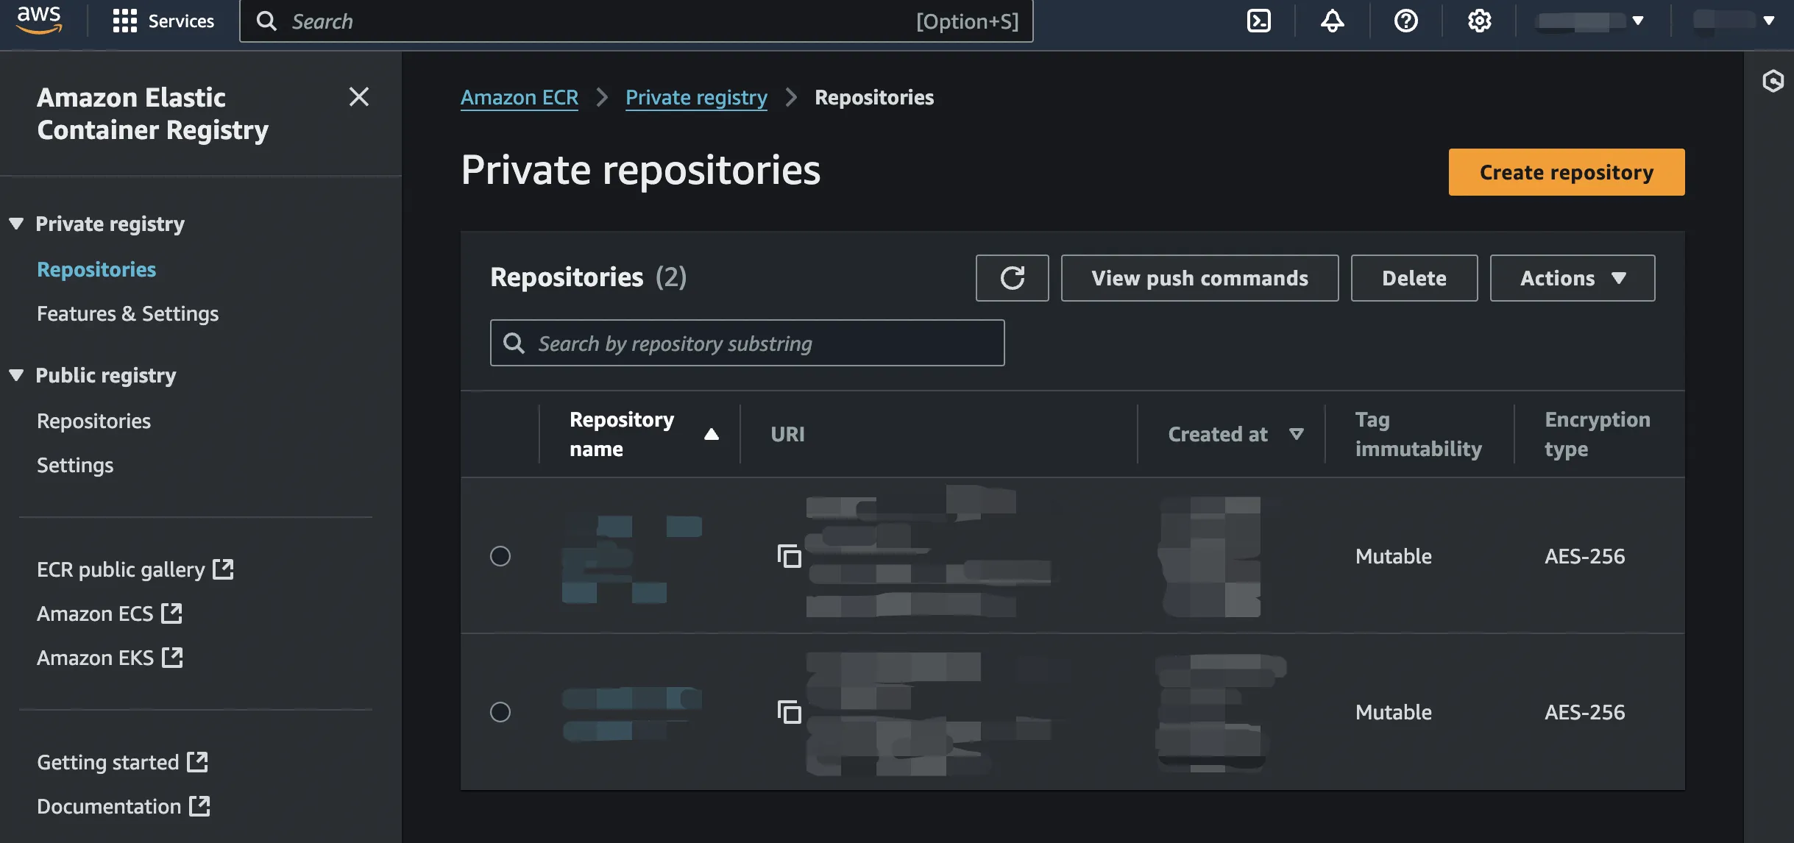This screenshot has width=1794, height=843.
Task: Open the Actions dropdown
Action: click(1572, 278)
